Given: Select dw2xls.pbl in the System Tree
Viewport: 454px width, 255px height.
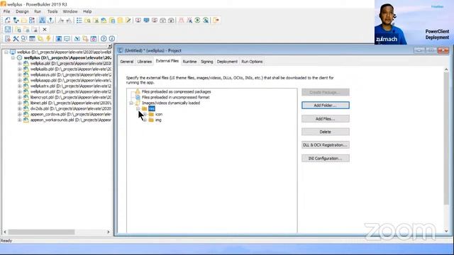Looking at the screenshot, I should pos(71,108).
